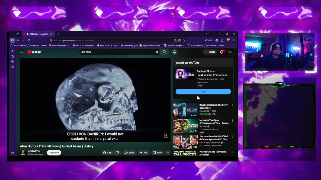
Task: Open YouTube notifications bell
Action: (x=222, y=52)
